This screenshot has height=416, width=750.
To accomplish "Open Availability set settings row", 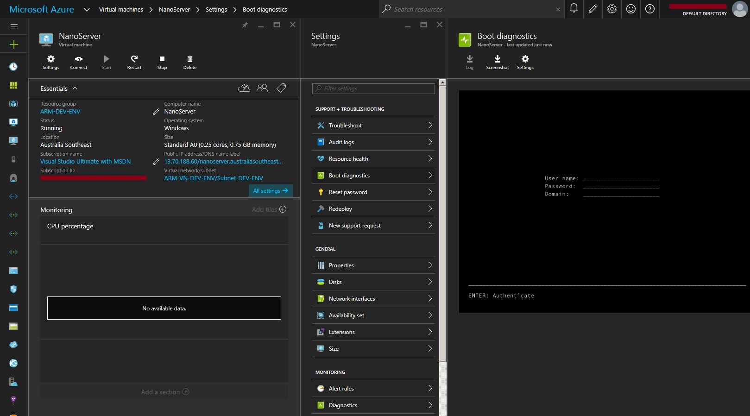I will [x=374, y=315].
